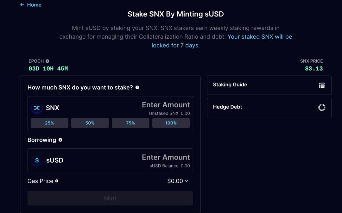Click the Gas Price info icon
Image resolution: width=342 pixels, height=213 pixels.
click(57, 181)
